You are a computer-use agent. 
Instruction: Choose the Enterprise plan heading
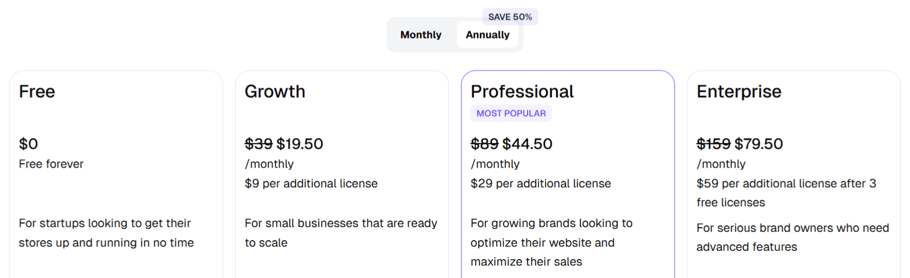coord(739,92)
